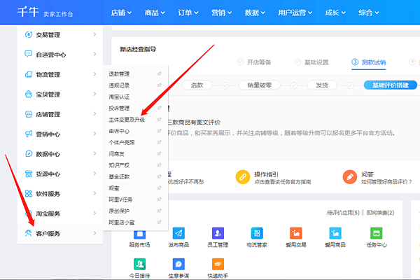The height and width of the screenshot is (280, 420).
Task: Open the 数据 top menu
Action: click(255, 13)
